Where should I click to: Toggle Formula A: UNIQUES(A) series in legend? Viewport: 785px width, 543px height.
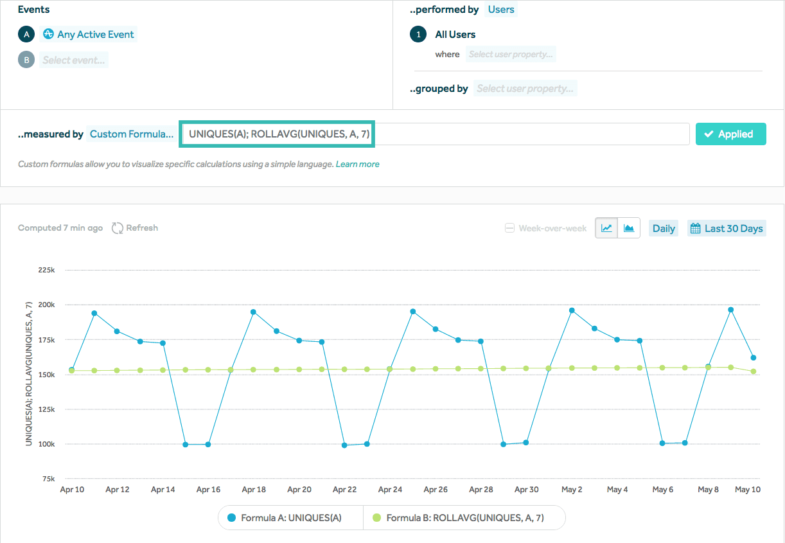(290, 517)
